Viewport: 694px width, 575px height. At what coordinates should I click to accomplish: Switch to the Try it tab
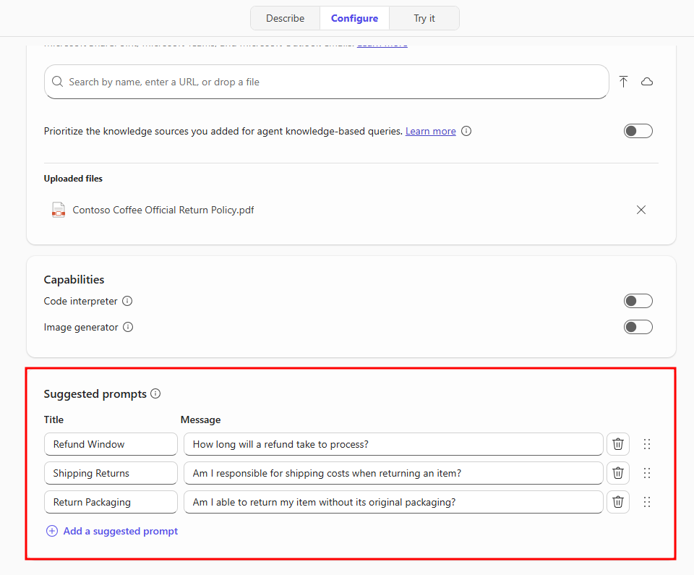[x=424, y=18]
